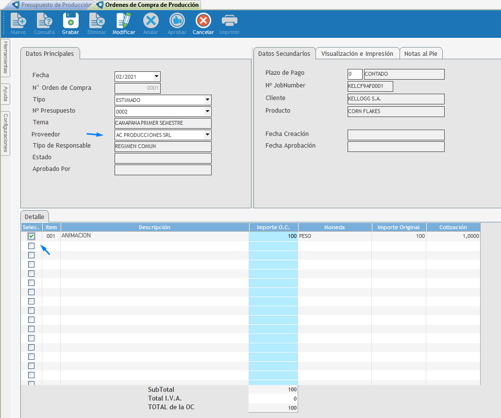
Task: Open the Fecha date dropdown
Action: [156, 77]
